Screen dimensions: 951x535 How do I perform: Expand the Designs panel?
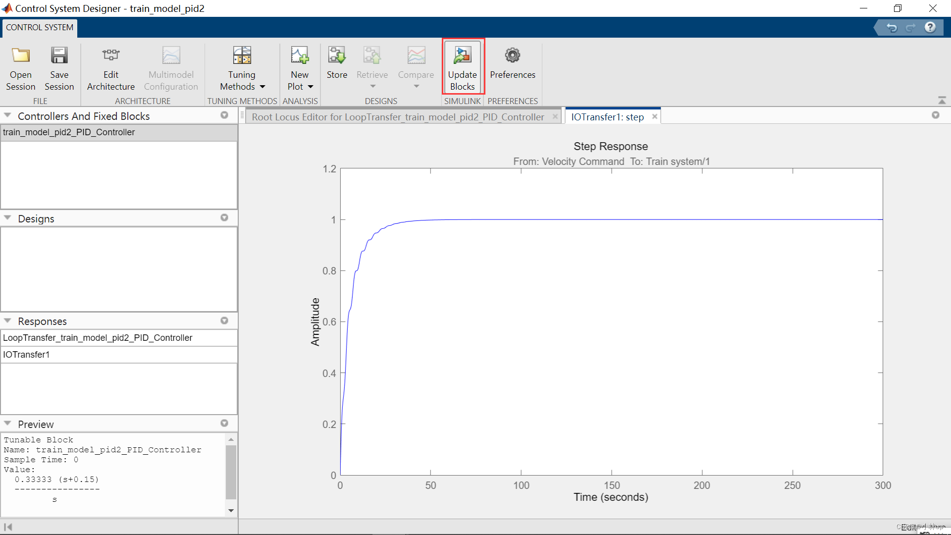pos(8,218)
